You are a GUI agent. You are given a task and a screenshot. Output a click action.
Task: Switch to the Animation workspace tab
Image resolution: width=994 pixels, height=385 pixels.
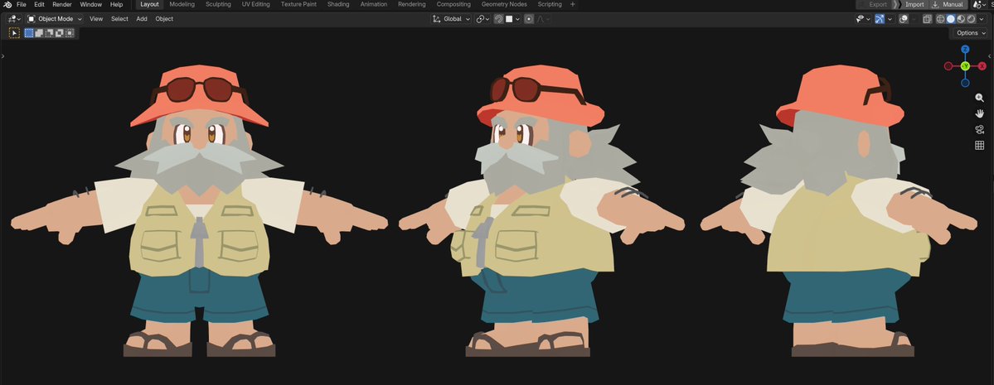(x=373, y=4)
